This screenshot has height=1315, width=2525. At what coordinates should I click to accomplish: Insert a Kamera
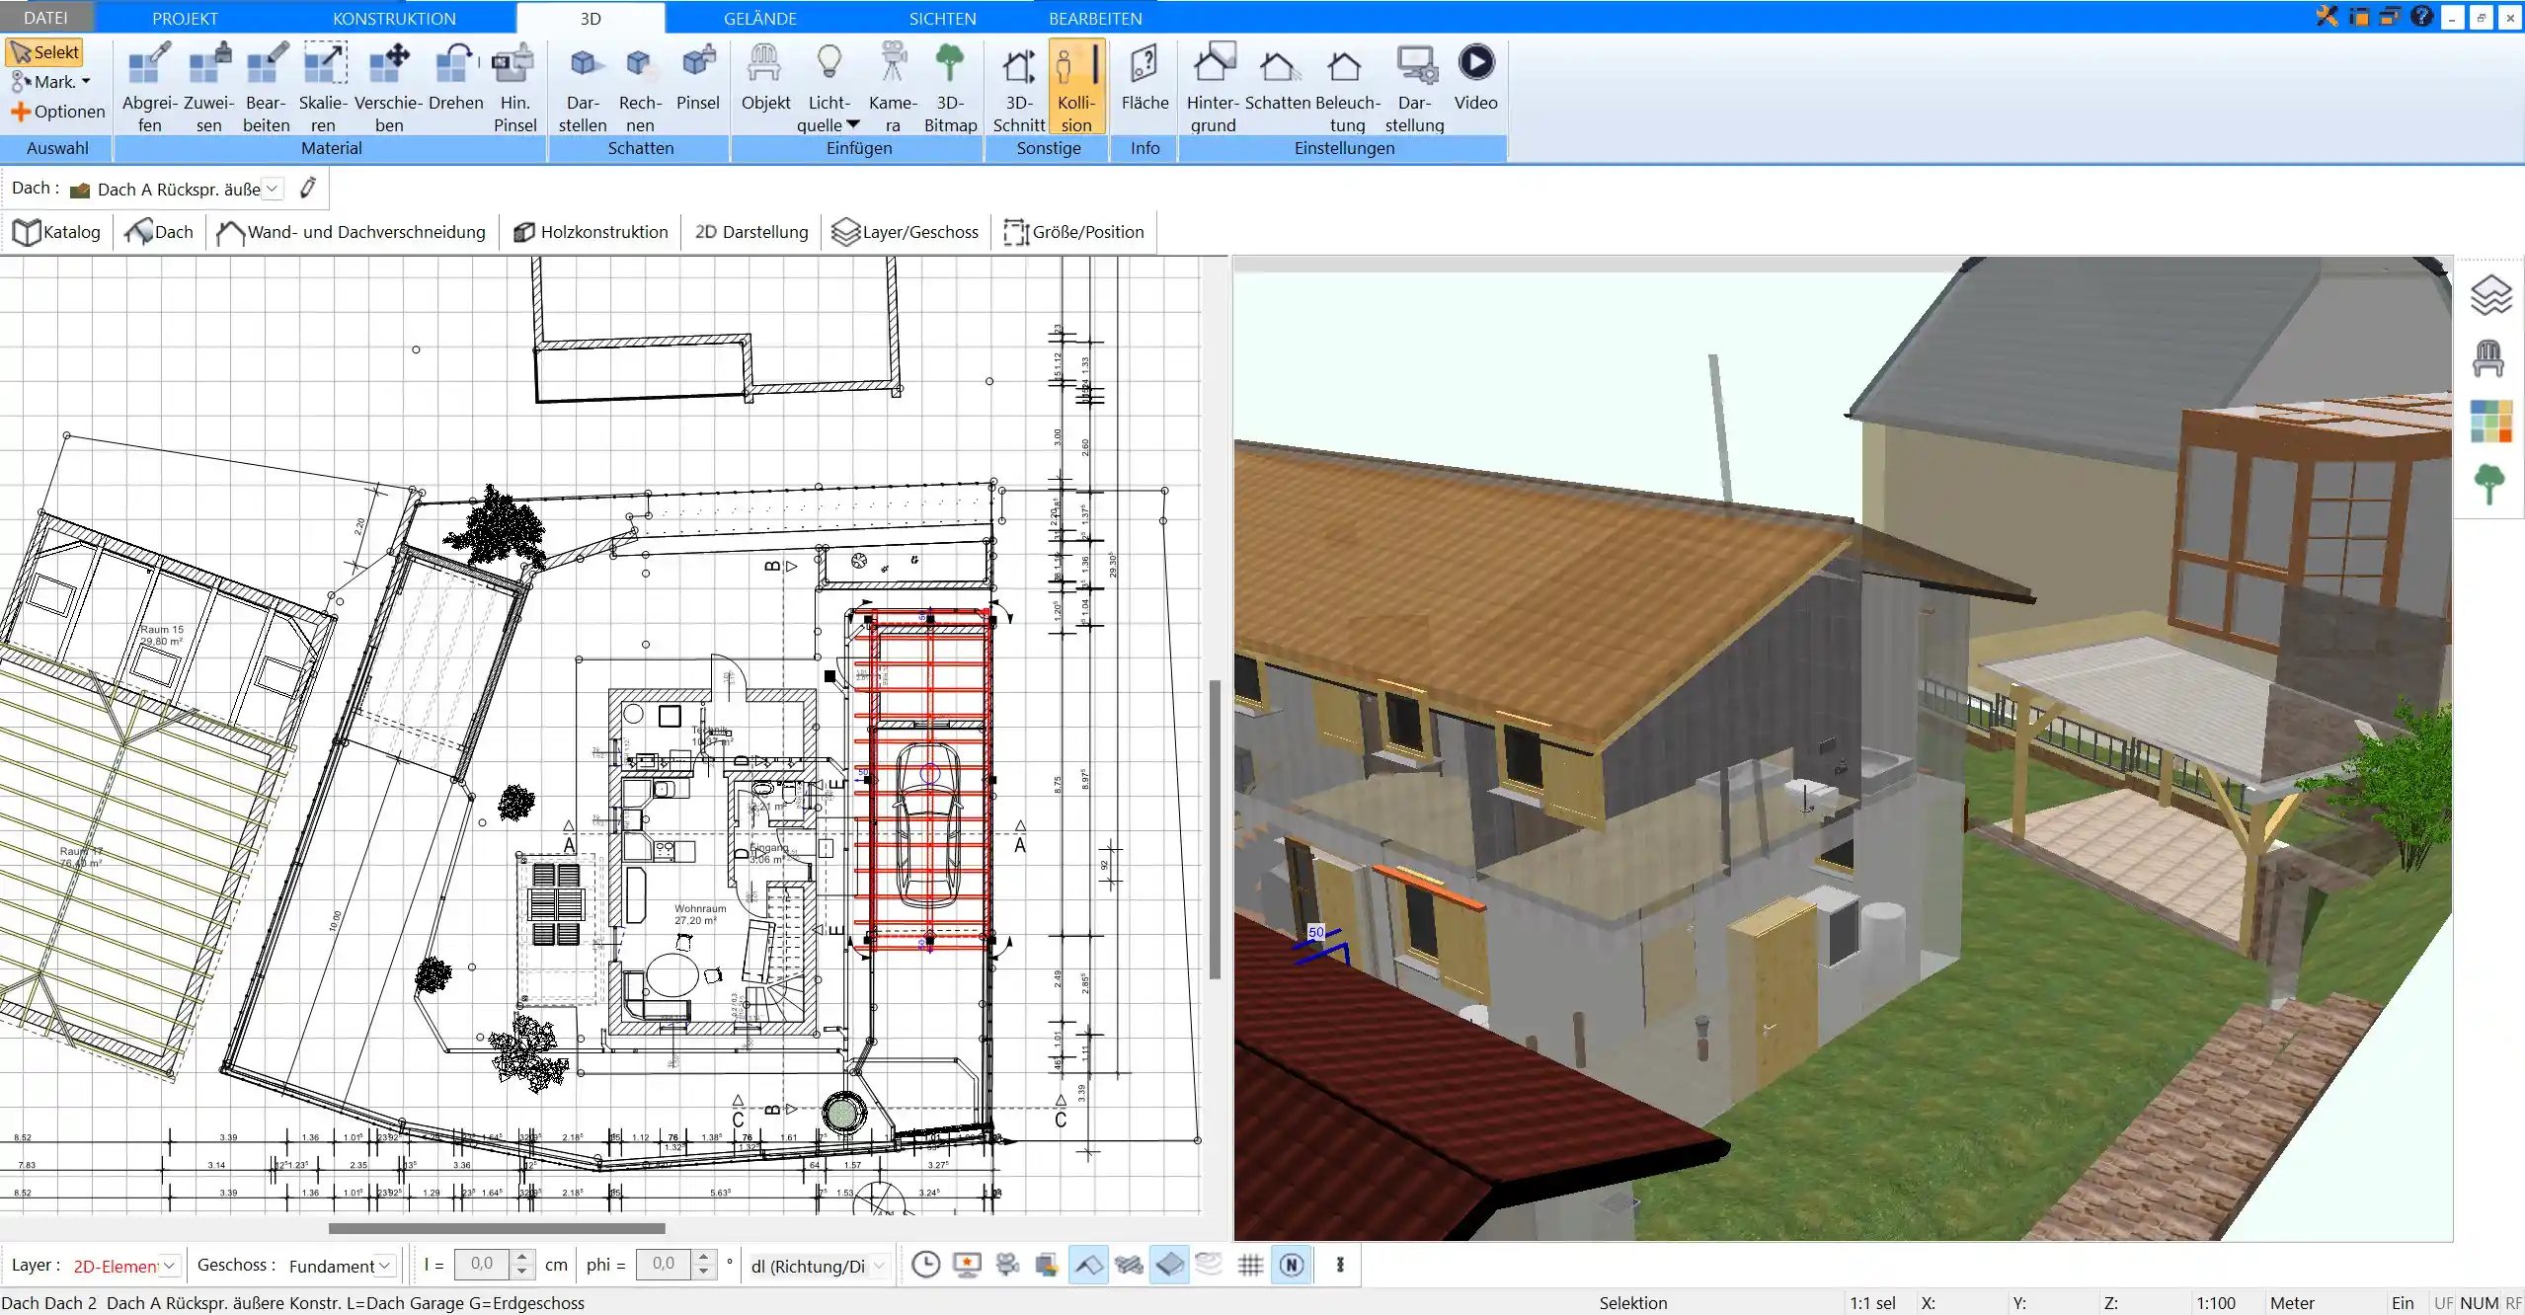click(893, 87)
